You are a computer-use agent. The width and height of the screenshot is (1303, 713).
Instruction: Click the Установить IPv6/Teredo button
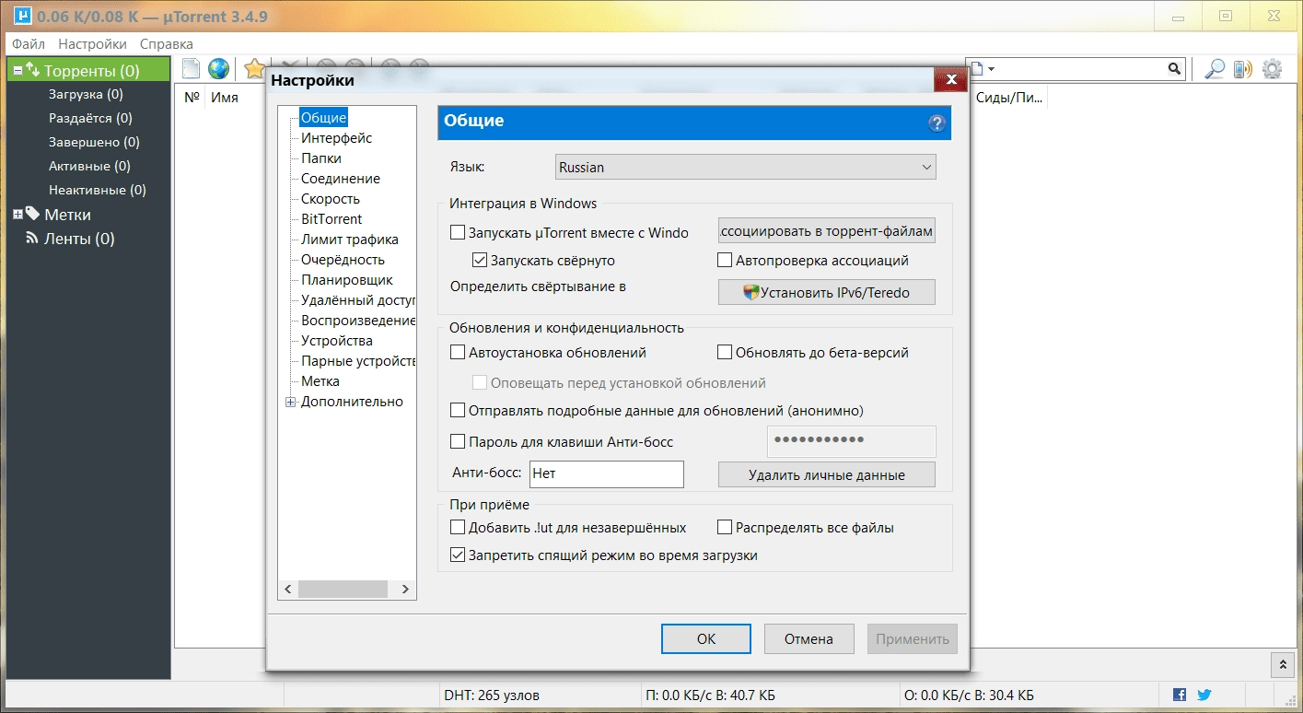click(825, 291)
